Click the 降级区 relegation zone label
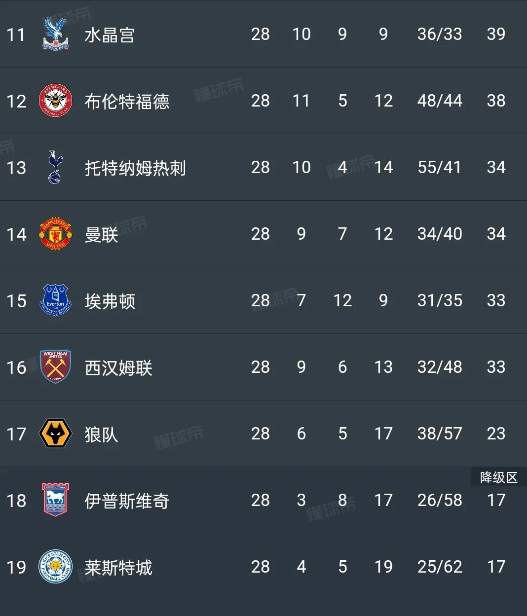The height and width of the screenshot is (616, 527). 498,477
